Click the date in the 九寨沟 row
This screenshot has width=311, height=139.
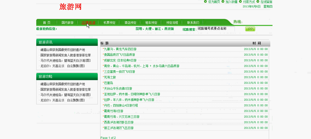(x=256, y=49)
